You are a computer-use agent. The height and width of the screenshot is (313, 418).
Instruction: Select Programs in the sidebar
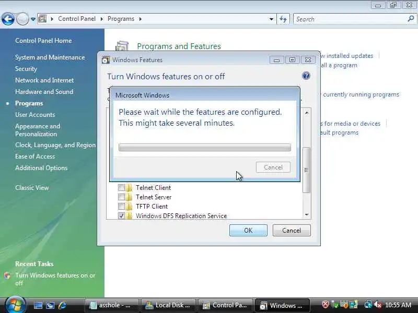[29, 103]
